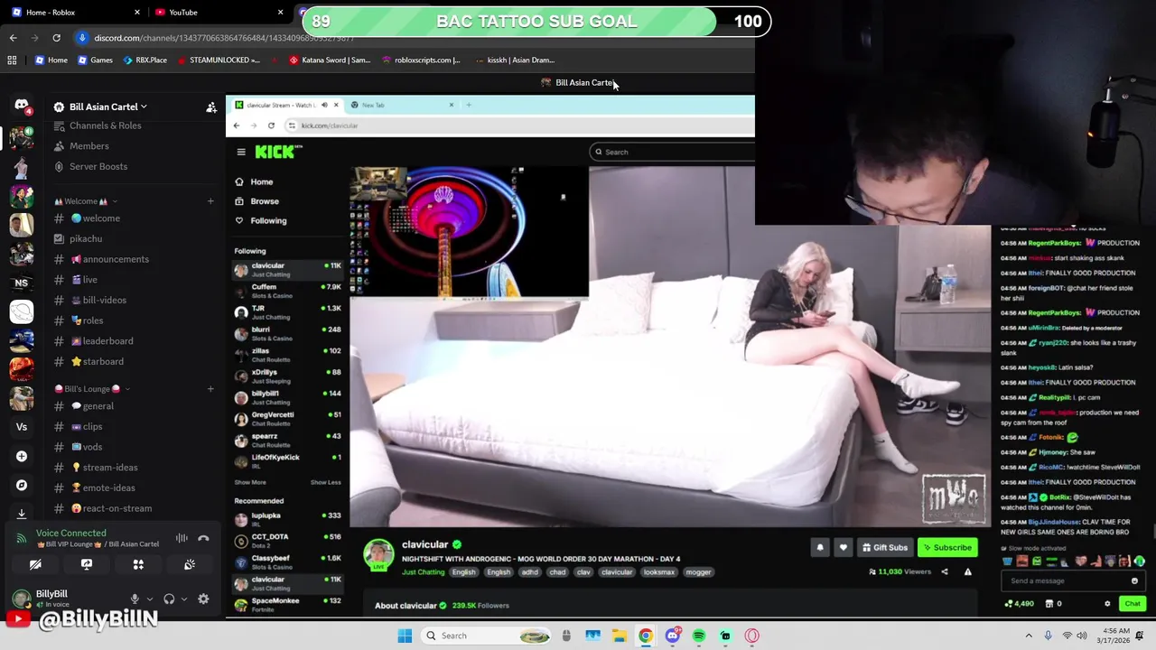
Task: Mute the clavicular Stream tab audio
Action: coord(324,105)
